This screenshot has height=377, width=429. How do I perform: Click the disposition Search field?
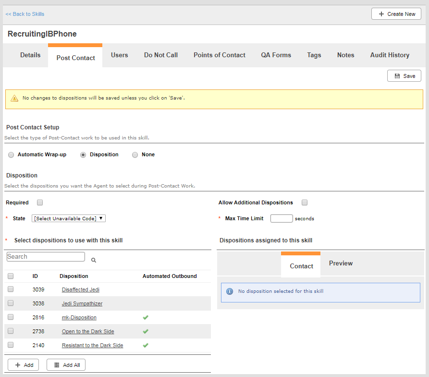click(x=46, y=257)
